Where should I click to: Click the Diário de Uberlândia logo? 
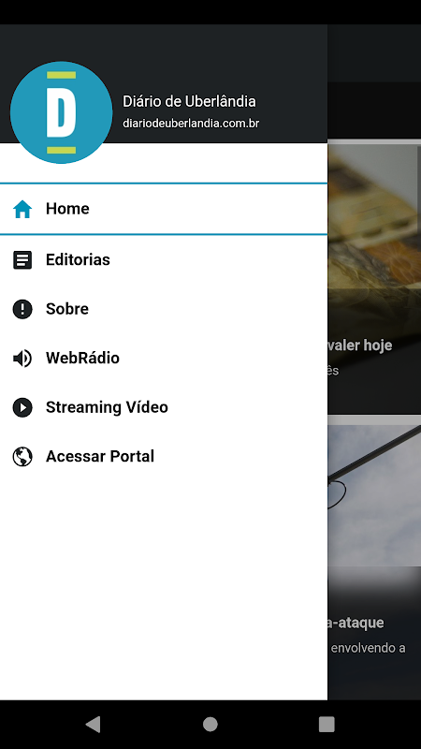(62, 112)
